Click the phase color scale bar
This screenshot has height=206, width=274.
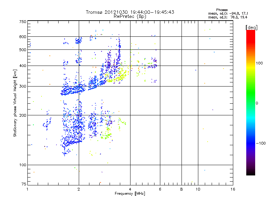[251, 103]
